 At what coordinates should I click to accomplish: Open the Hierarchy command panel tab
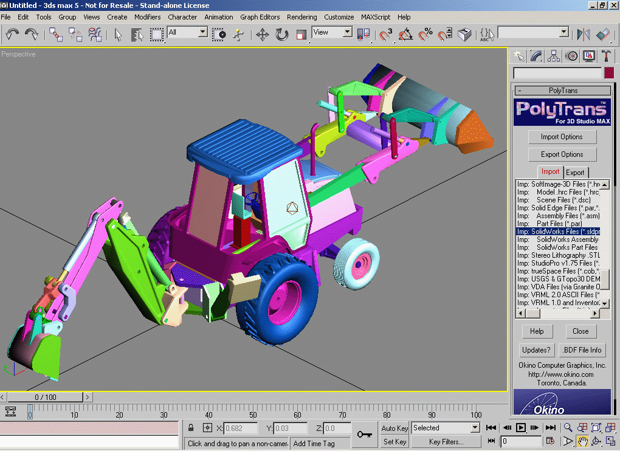[554, 56]
